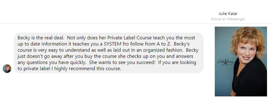Click Julie's small round avatar beside the message
The height and width of the screenshot is (99, 273).
click(x=7, y=68)
